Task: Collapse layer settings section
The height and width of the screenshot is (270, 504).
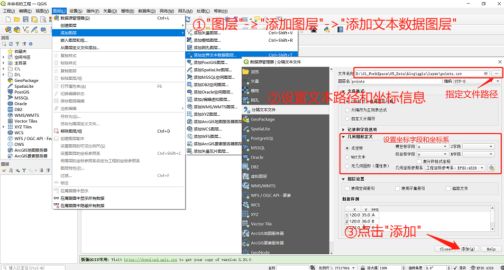Action: (x=343, y=179)
